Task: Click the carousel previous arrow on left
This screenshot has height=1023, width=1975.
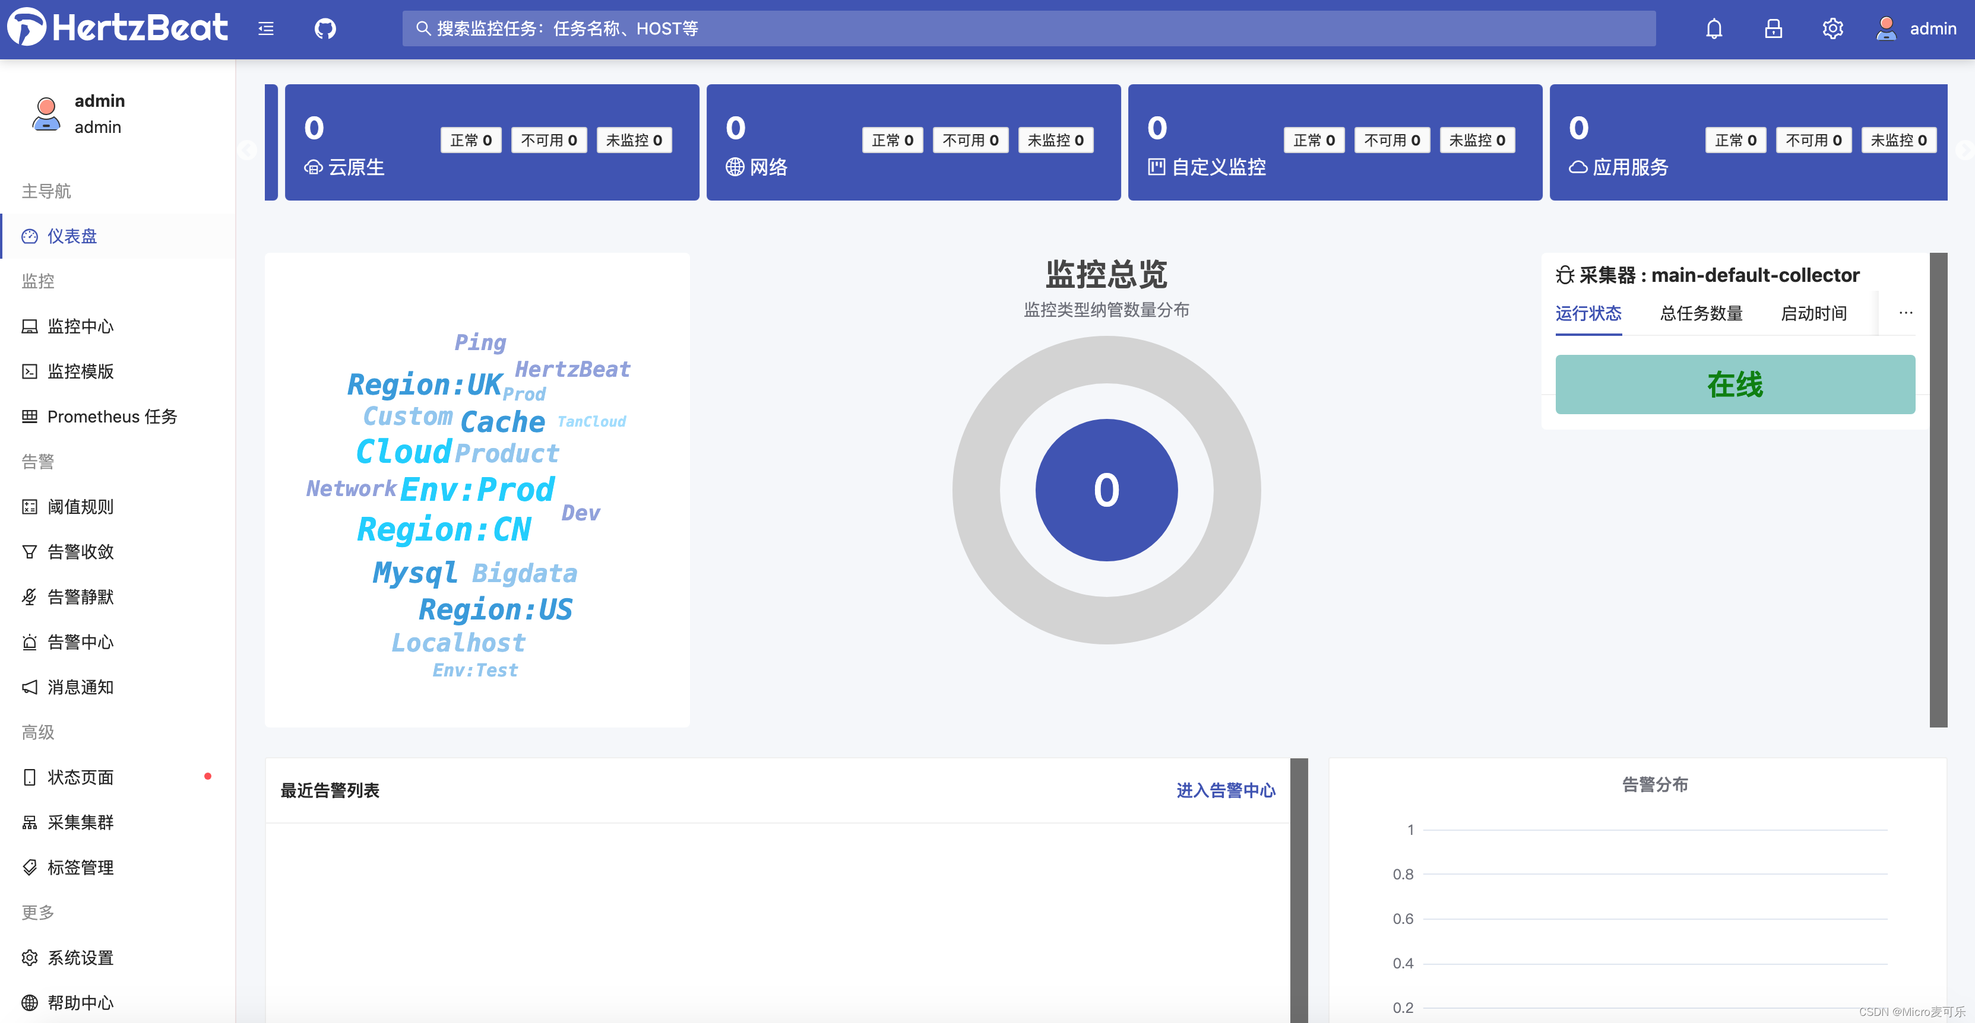Action: (x=247, y=150)
